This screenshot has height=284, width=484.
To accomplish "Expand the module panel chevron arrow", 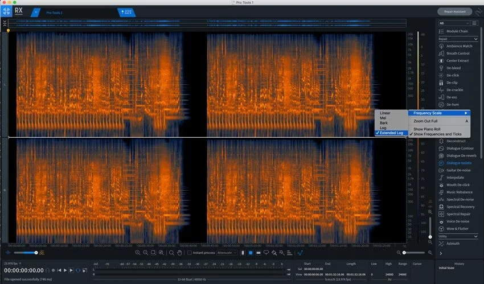I will (x=441, y=253).
